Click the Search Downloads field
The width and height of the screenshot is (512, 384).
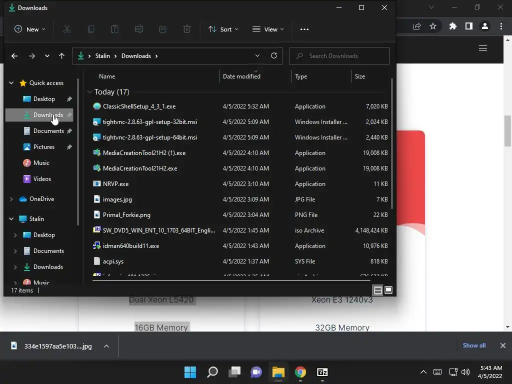339,56
